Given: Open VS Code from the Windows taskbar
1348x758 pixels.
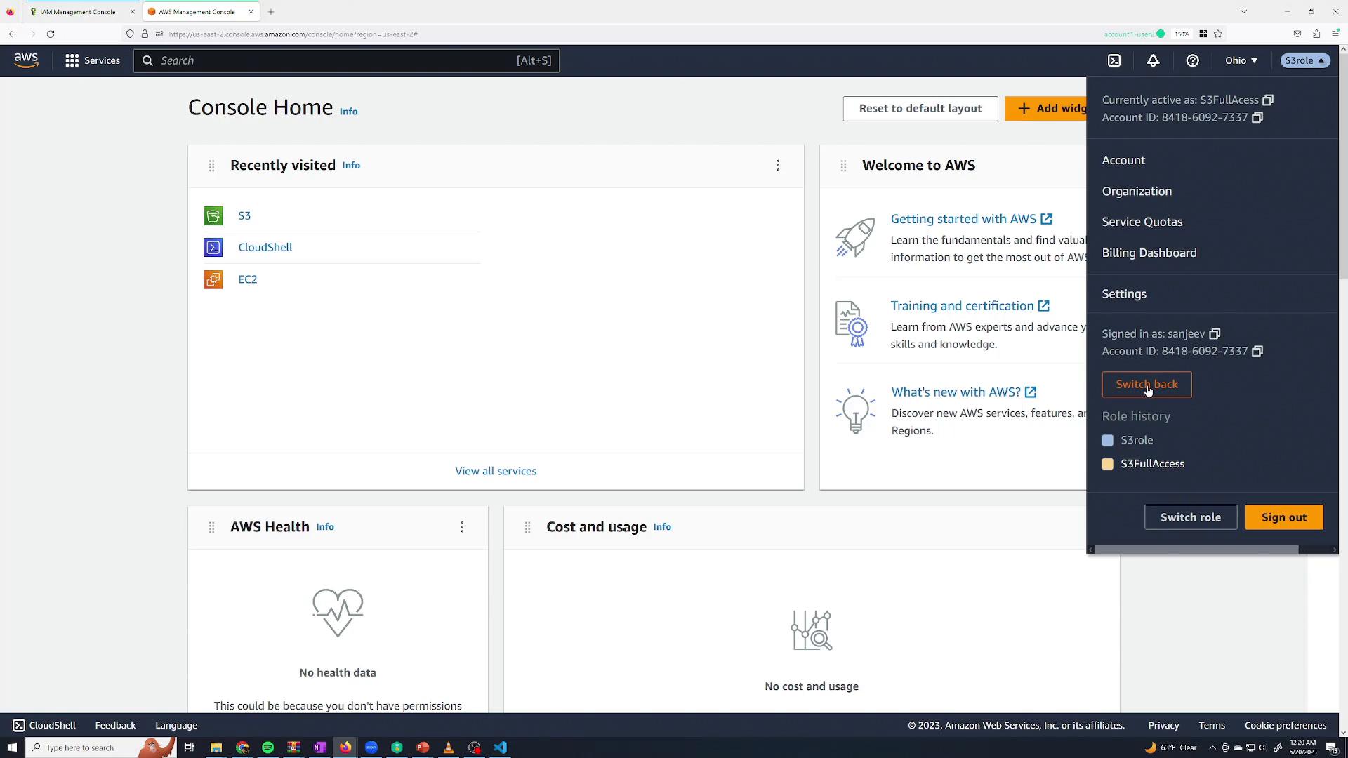Looking at the screenshot, I should click(500, 747).
